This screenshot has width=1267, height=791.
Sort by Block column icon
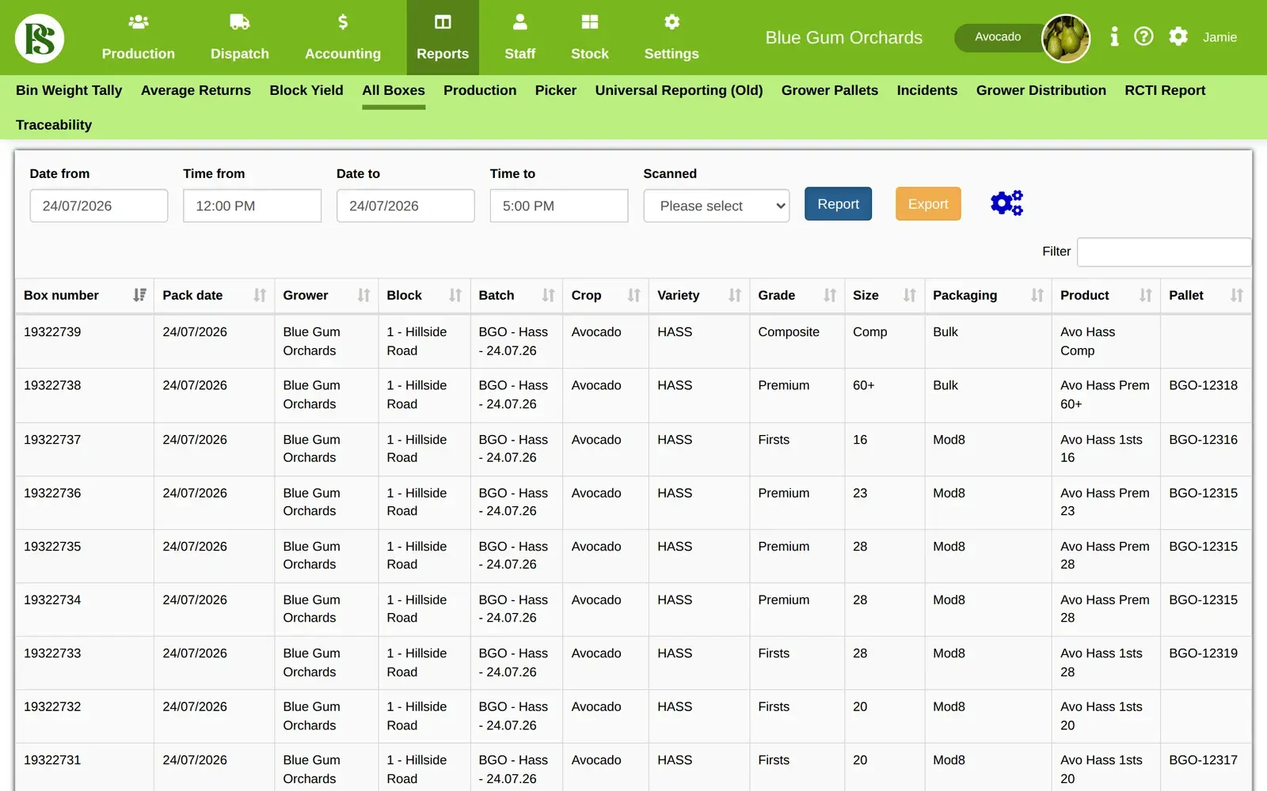[455, 295]
